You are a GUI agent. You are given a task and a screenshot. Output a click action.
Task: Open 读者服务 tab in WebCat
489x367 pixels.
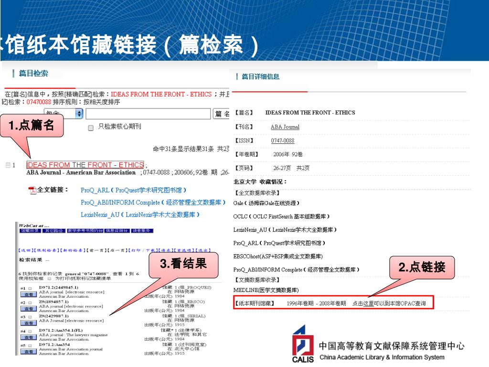pos(142,231)
